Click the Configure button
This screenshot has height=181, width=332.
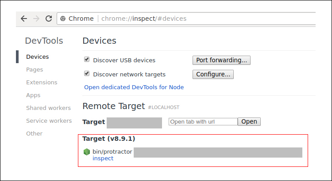(213, 74)
